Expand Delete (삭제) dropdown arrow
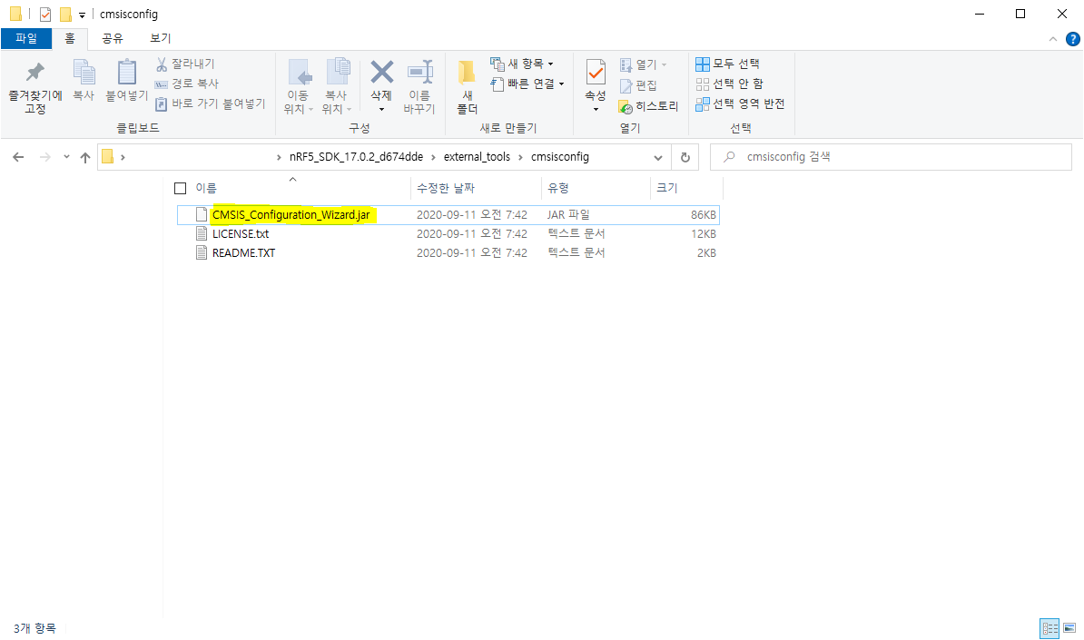The width and height of the screenshot is (1084, 640). click(381, 109)
